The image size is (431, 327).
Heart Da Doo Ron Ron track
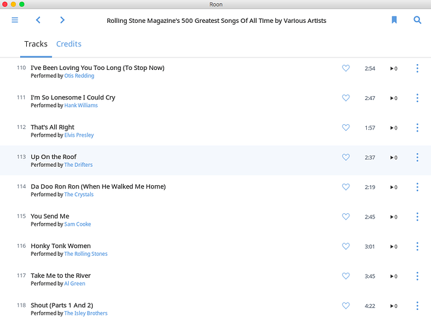346,186
